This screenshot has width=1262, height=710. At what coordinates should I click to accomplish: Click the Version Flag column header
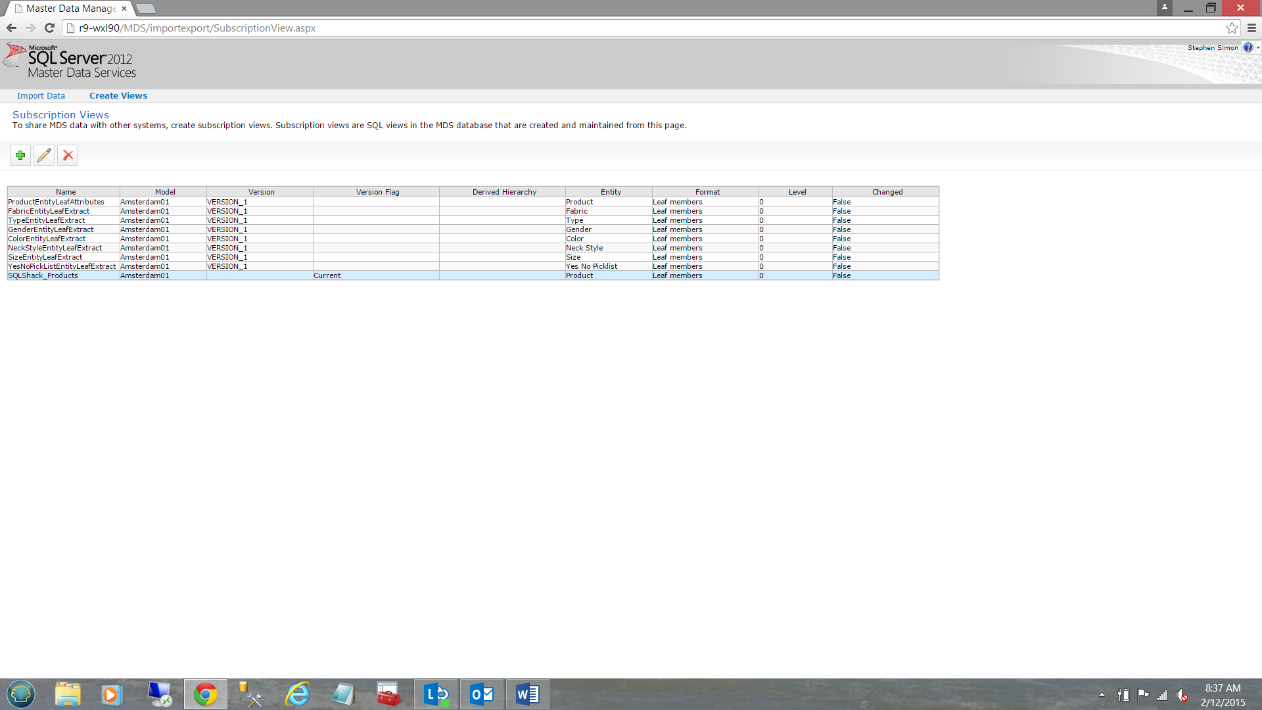(x=377, y=192)
